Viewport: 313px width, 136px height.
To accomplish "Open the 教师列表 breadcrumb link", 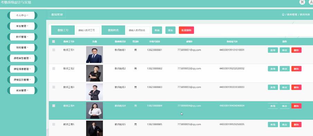I will pos(305,15).
